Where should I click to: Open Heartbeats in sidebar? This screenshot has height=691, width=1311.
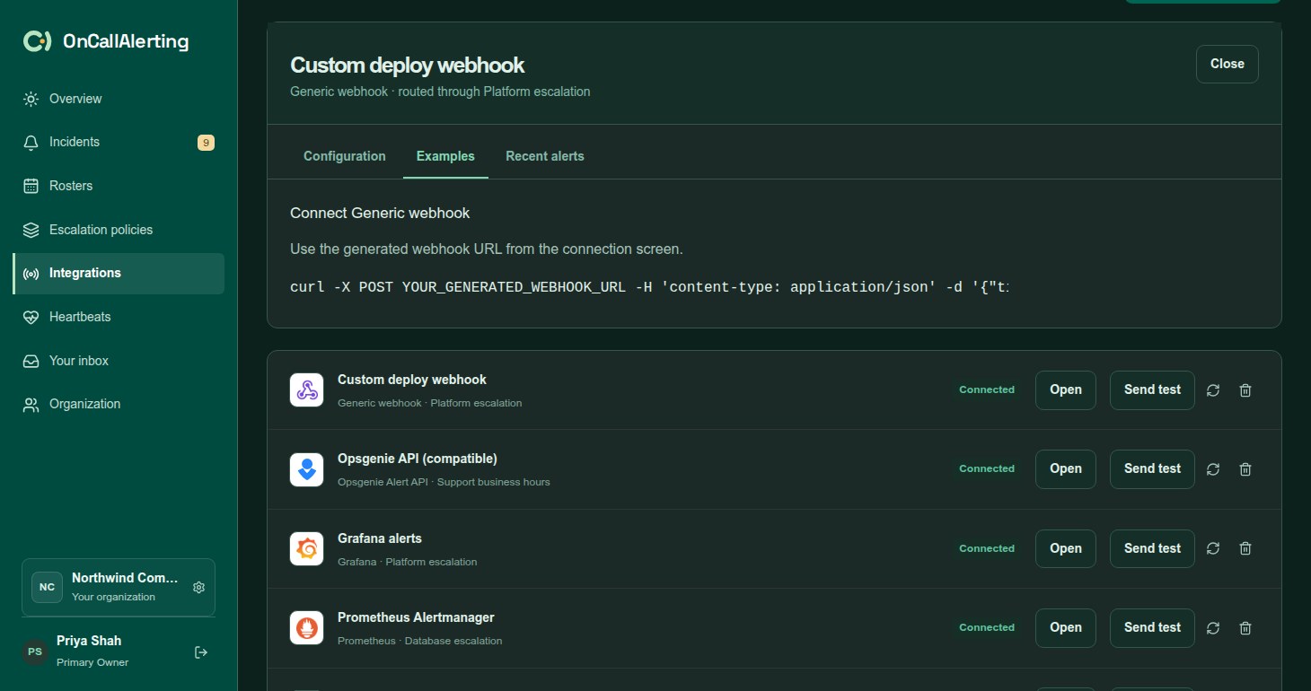119,317
